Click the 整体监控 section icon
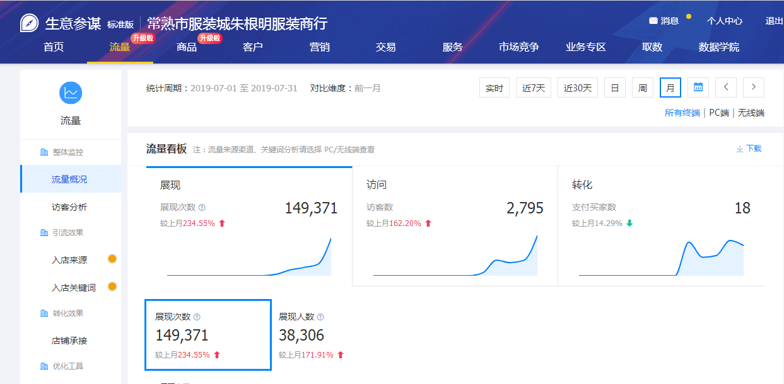The width and height of the screenshot is (784, 384). click(x=44, y=152)
